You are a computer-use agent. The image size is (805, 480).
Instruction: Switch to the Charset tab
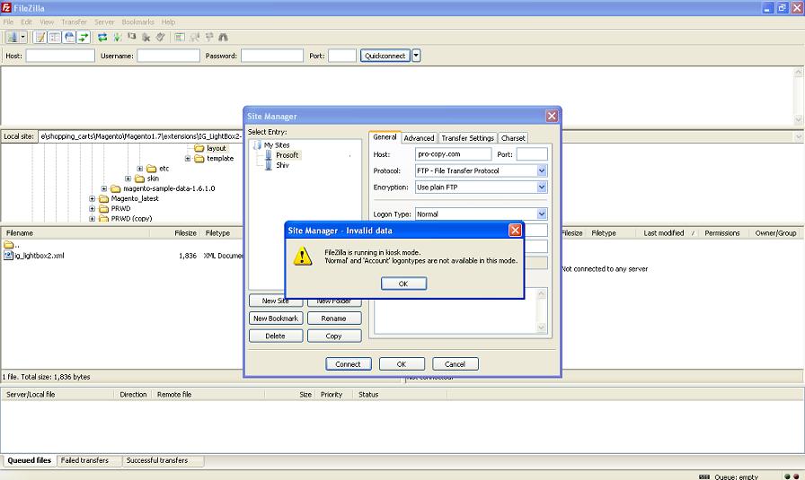(x=513, y=138)
